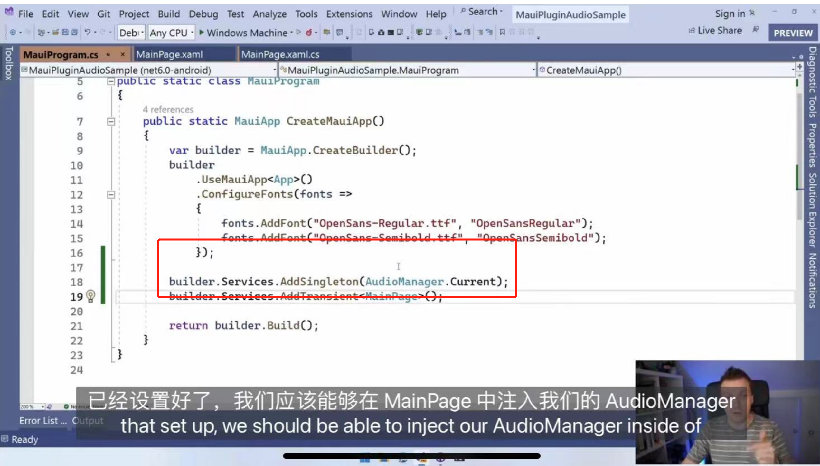Open the Extensions menu
This screenshot has height=466, width=820.
tap(349, 14)
